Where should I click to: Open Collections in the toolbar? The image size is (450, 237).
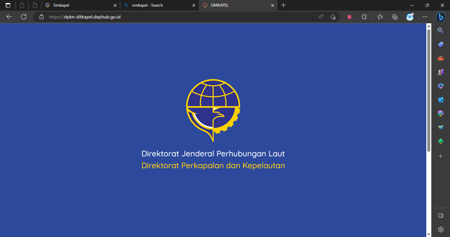pyautogui.click(x=395, y=17)
